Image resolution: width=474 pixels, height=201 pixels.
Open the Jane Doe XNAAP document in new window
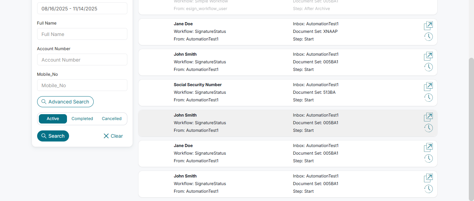click(428, 26)
